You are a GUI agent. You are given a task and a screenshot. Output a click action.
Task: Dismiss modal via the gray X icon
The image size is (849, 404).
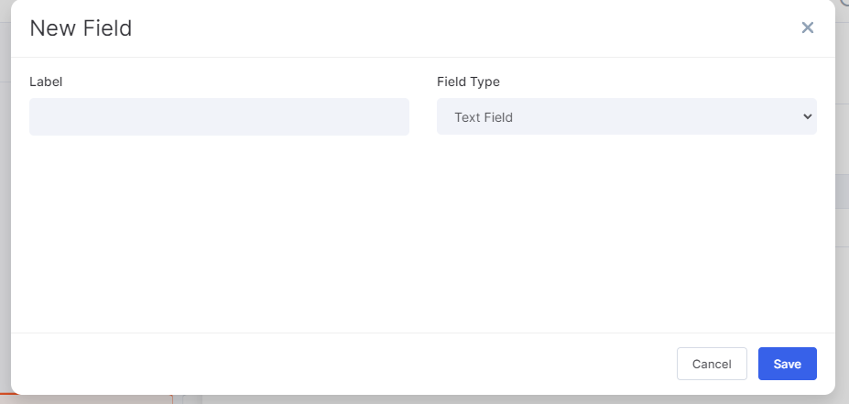807,27
